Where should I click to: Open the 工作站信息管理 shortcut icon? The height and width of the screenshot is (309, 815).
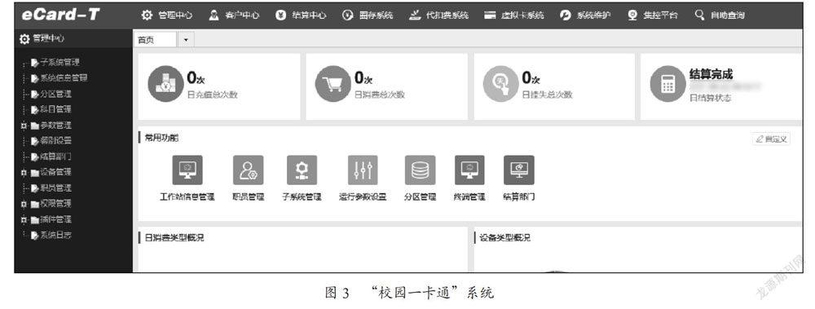(187, 170)
